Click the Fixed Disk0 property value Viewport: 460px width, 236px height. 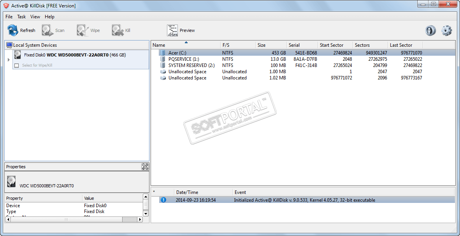click(x=95, y=206)
